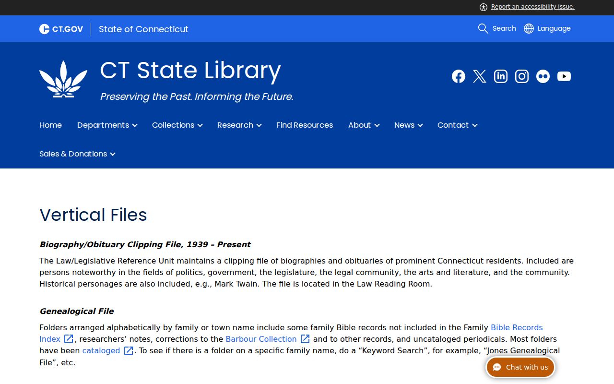
Task: Open the CT State Library Facebook page
Action: 459,76
